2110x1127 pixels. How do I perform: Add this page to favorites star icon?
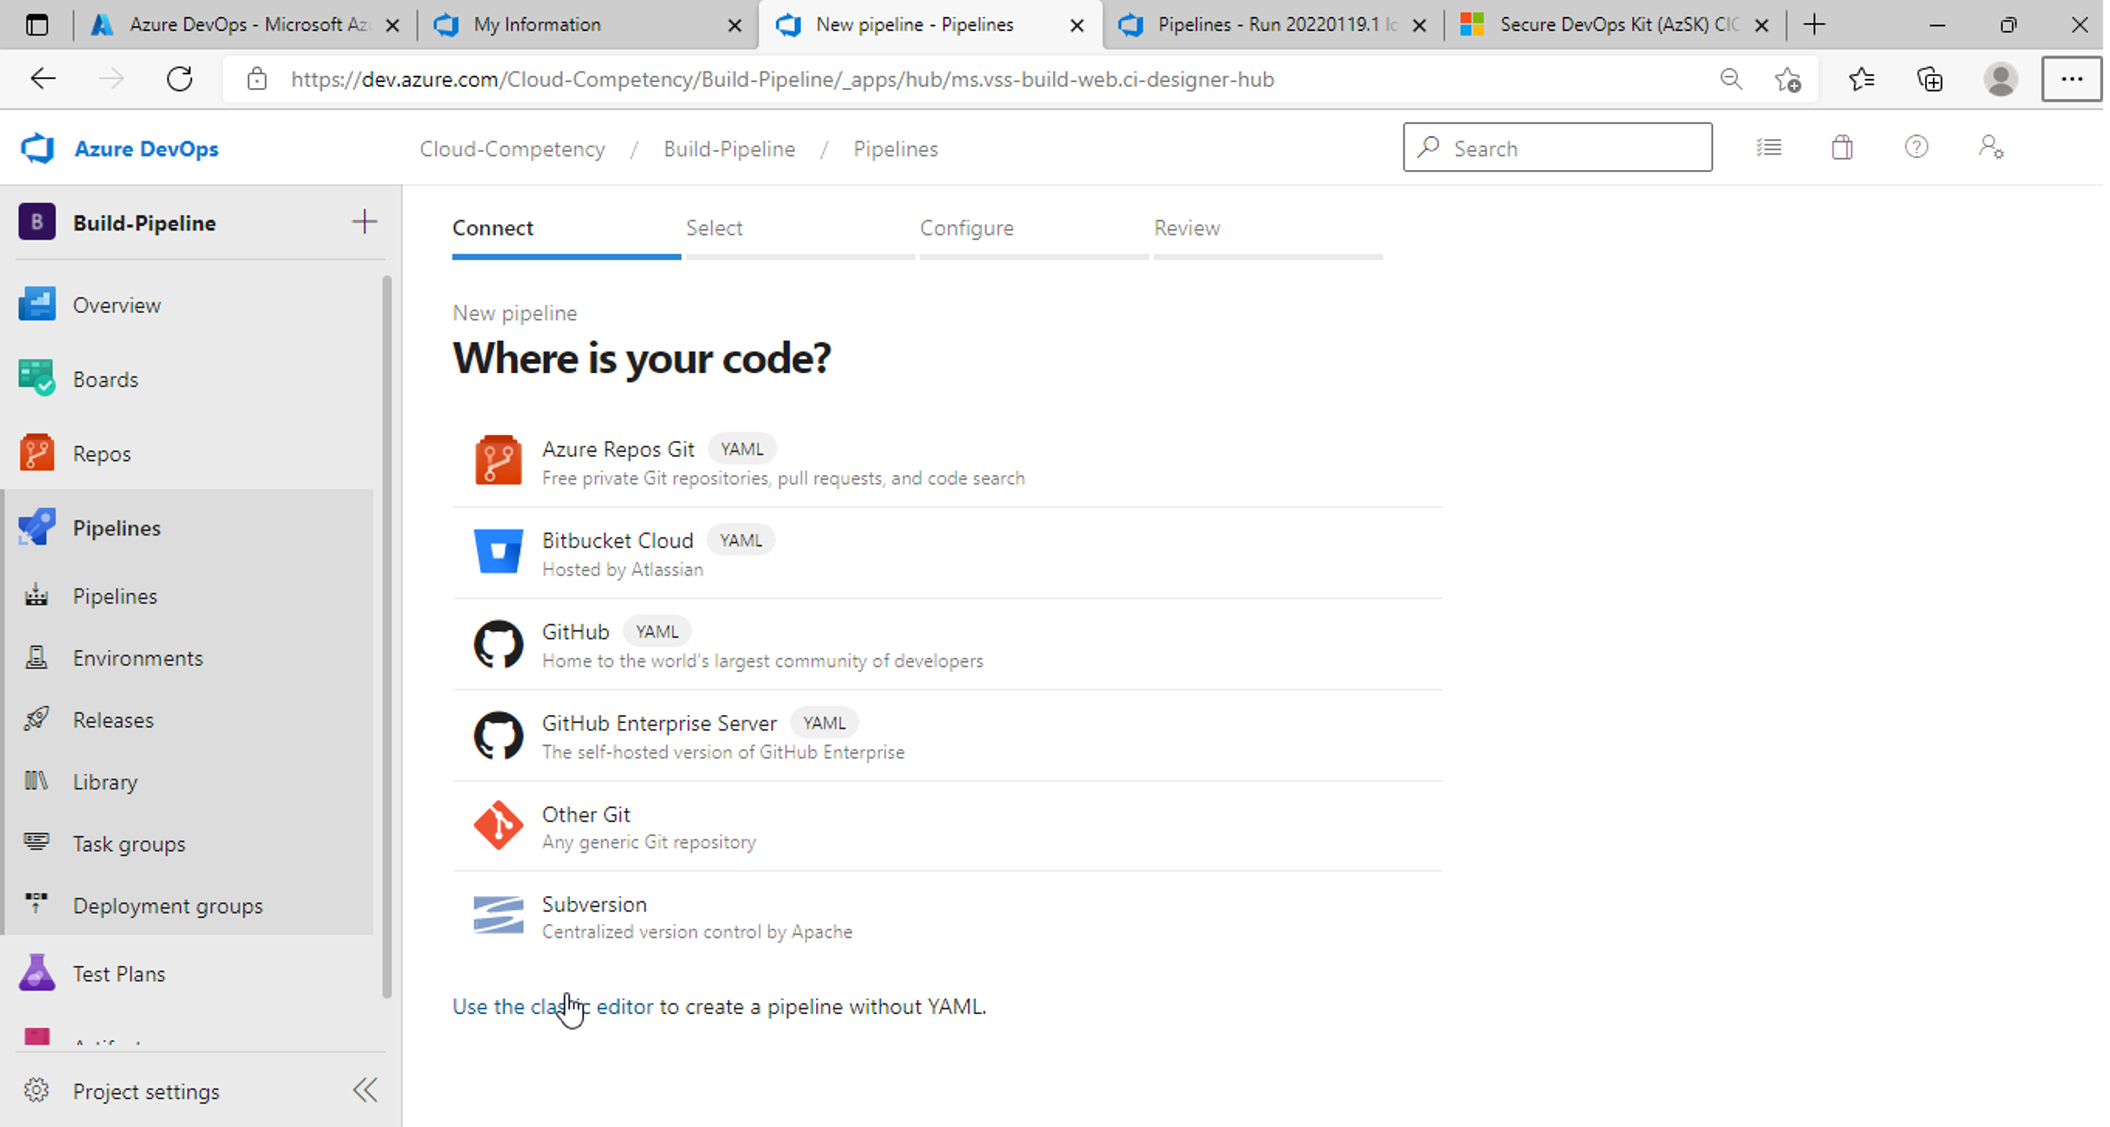click(x=1788, y=79)
